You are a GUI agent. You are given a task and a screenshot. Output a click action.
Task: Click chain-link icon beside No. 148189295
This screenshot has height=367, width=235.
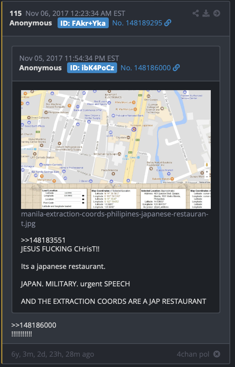[168, 23]
